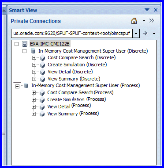
Task: Select View Detail (Process) label
Action: (69, 106)
